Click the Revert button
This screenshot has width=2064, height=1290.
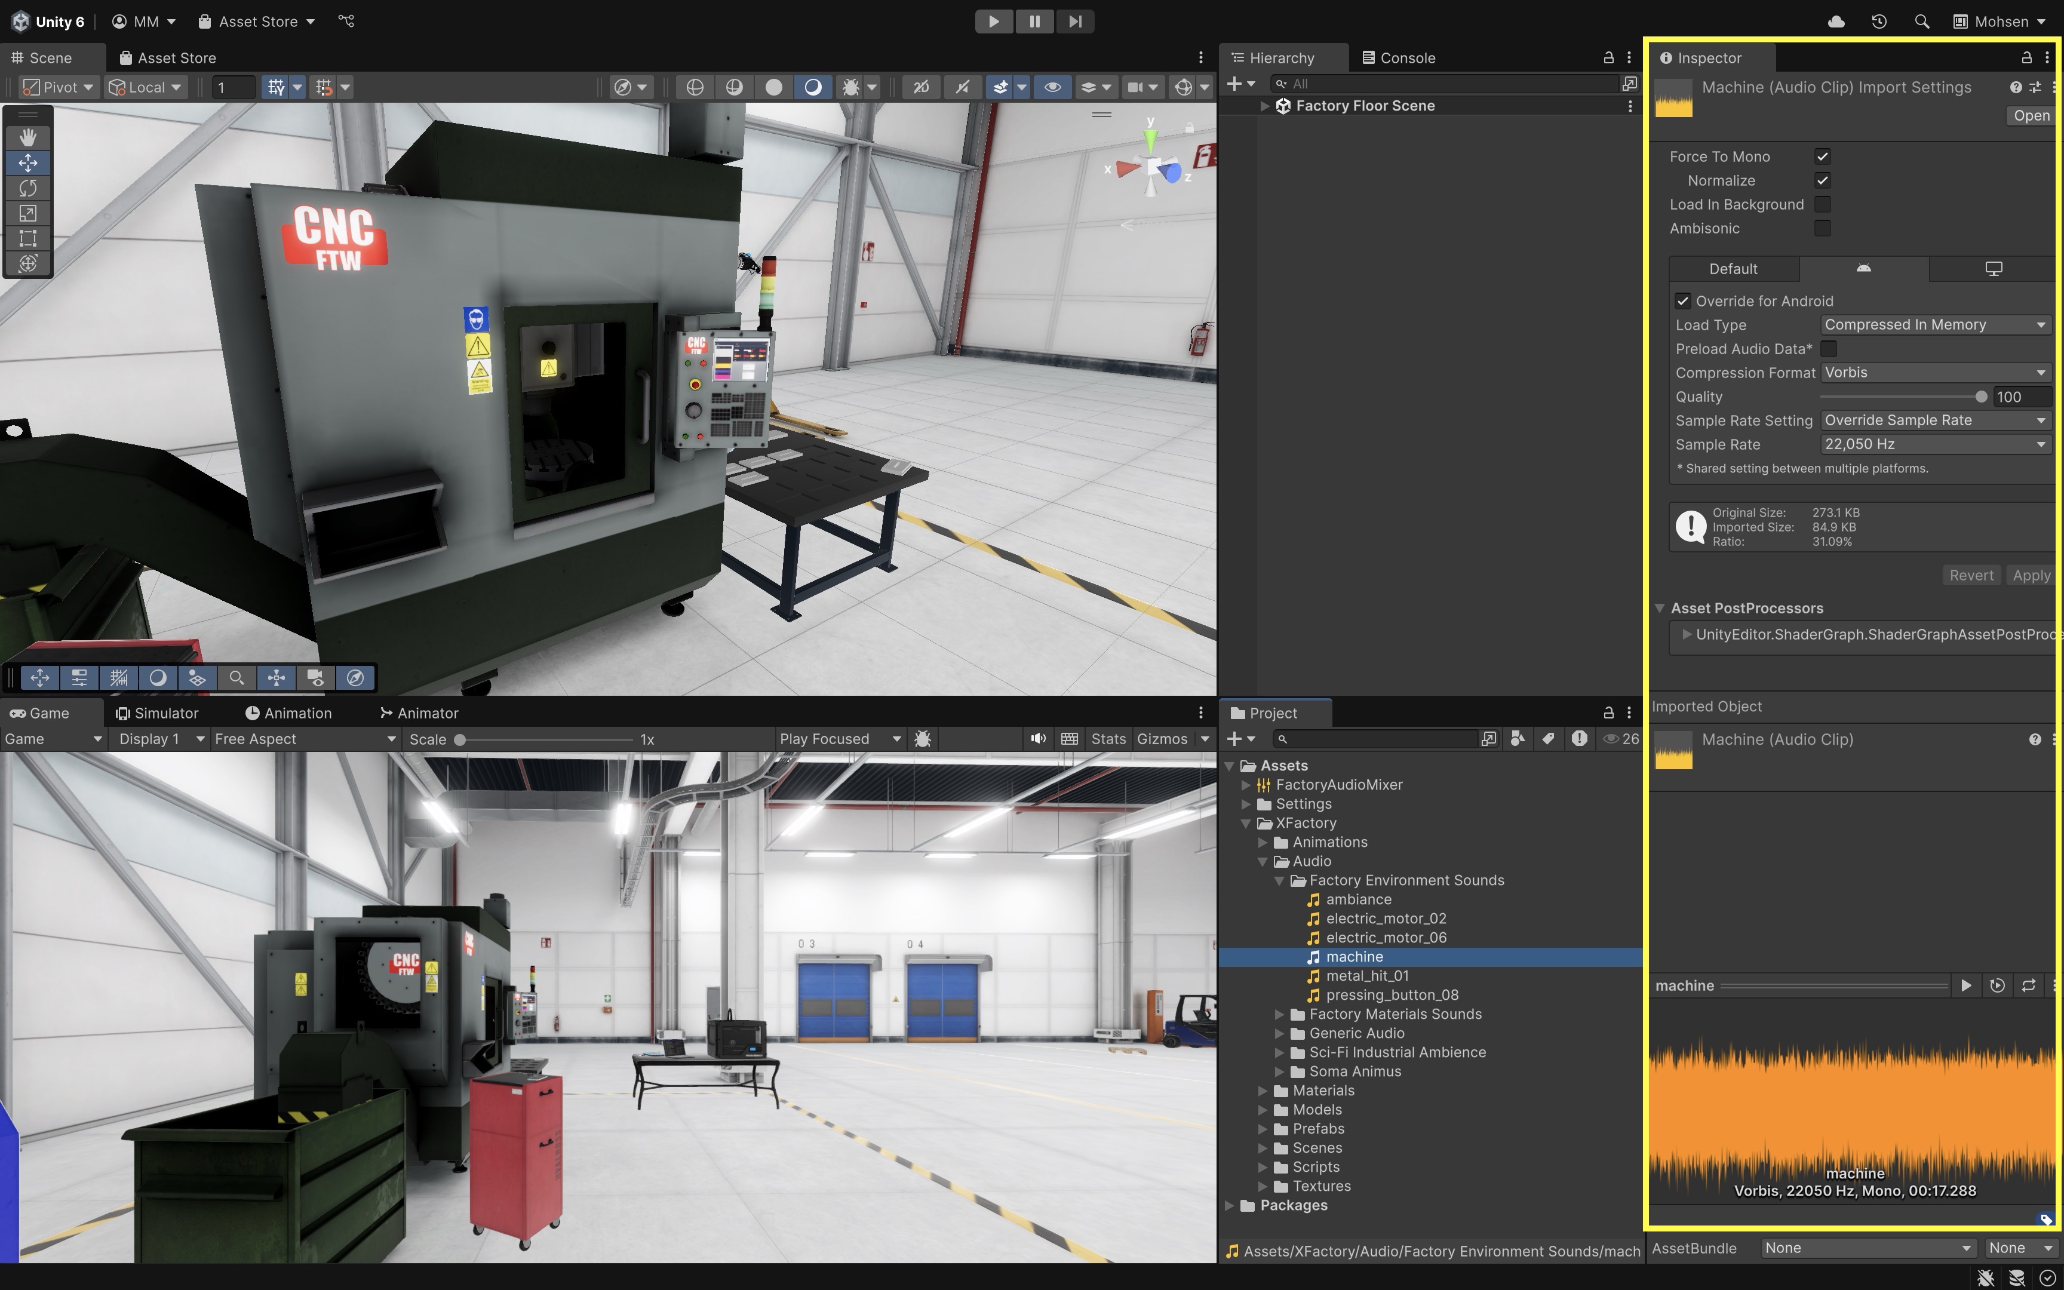1971,575
